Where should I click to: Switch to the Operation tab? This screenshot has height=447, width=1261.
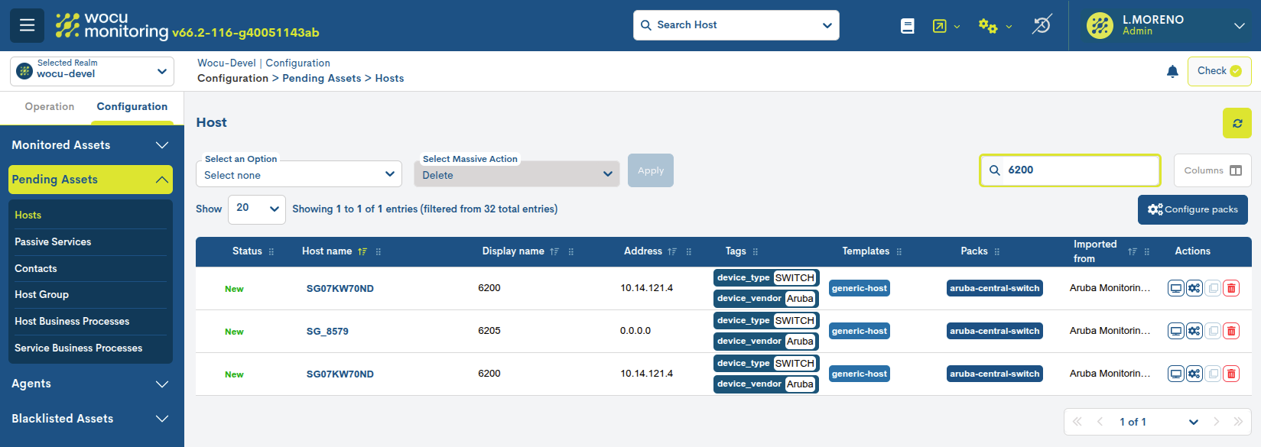point(50,107)
